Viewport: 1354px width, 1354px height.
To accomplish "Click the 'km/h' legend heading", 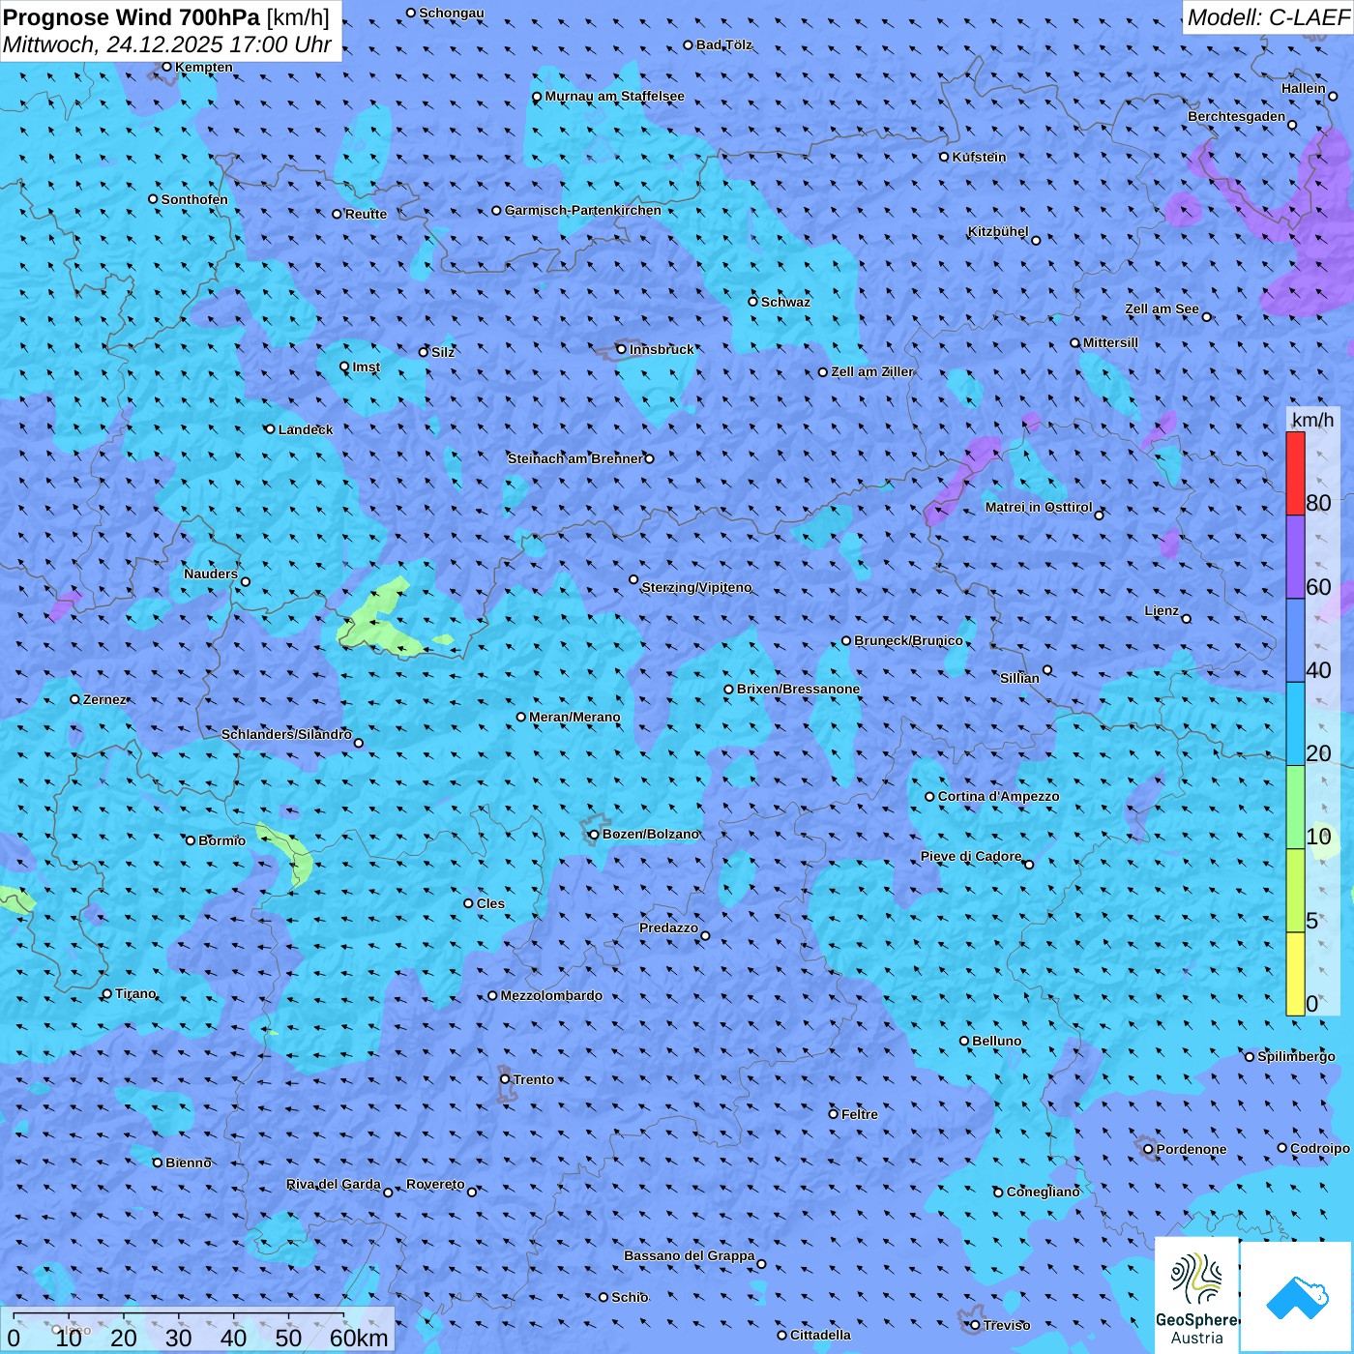I will pos(1312,419).
